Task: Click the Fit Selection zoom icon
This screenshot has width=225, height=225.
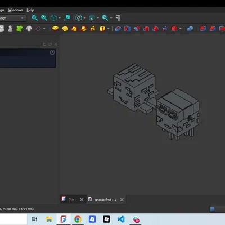Action: [44, 18]
